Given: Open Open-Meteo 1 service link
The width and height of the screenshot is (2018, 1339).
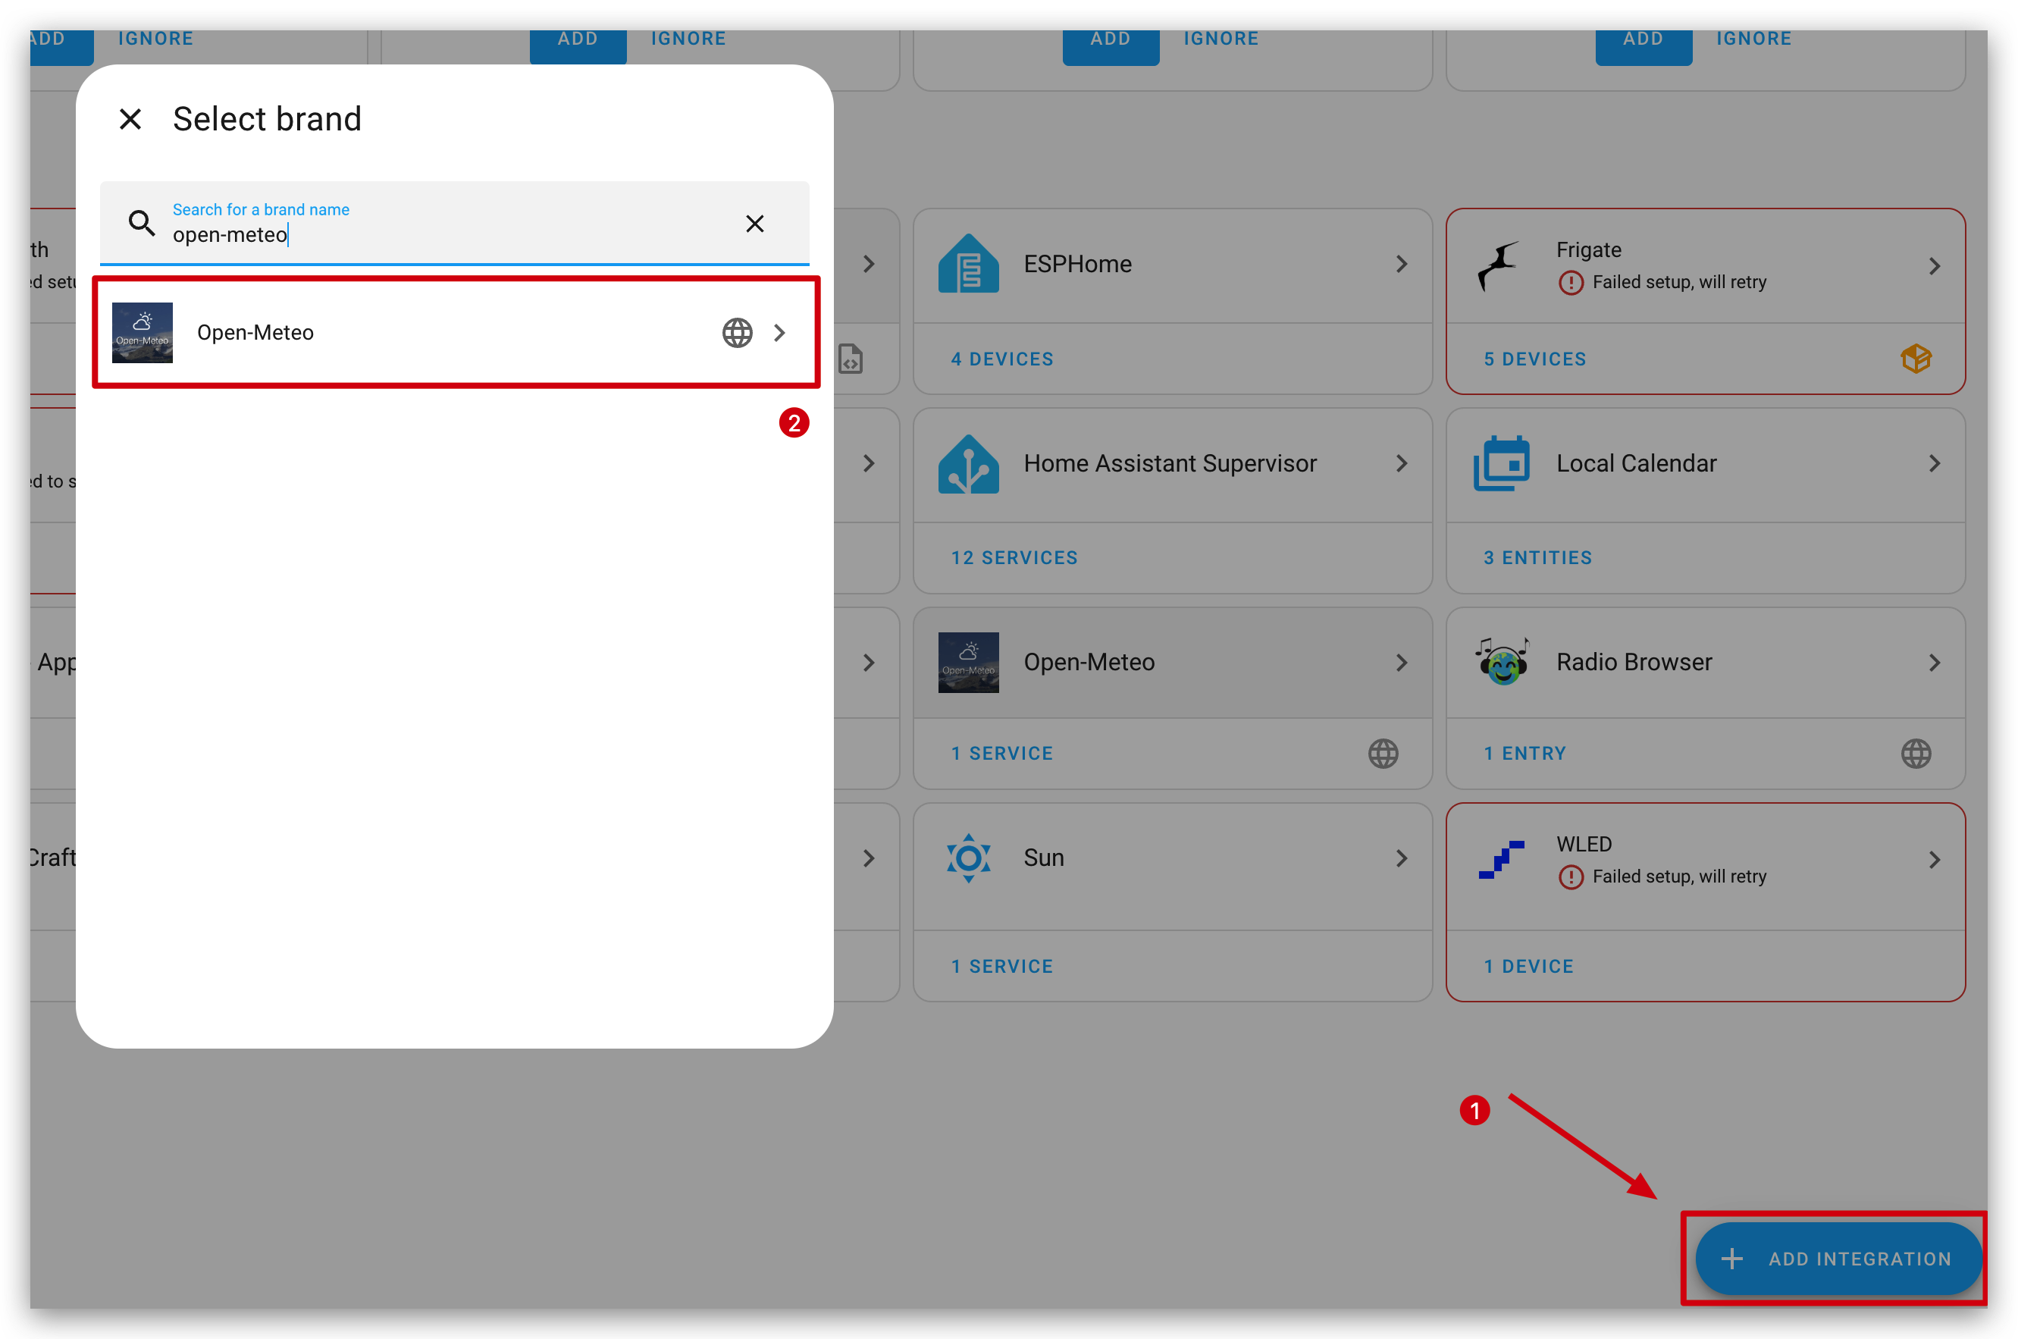Looking at the screenshot, I should click(x=1002, y=753).
